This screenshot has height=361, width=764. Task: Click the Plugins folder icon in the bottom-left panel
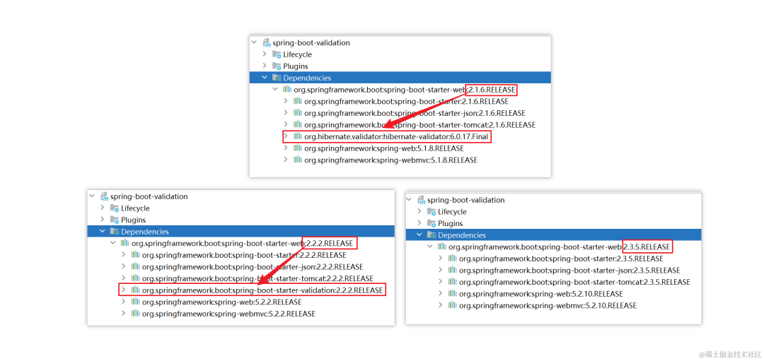point(115,220)
